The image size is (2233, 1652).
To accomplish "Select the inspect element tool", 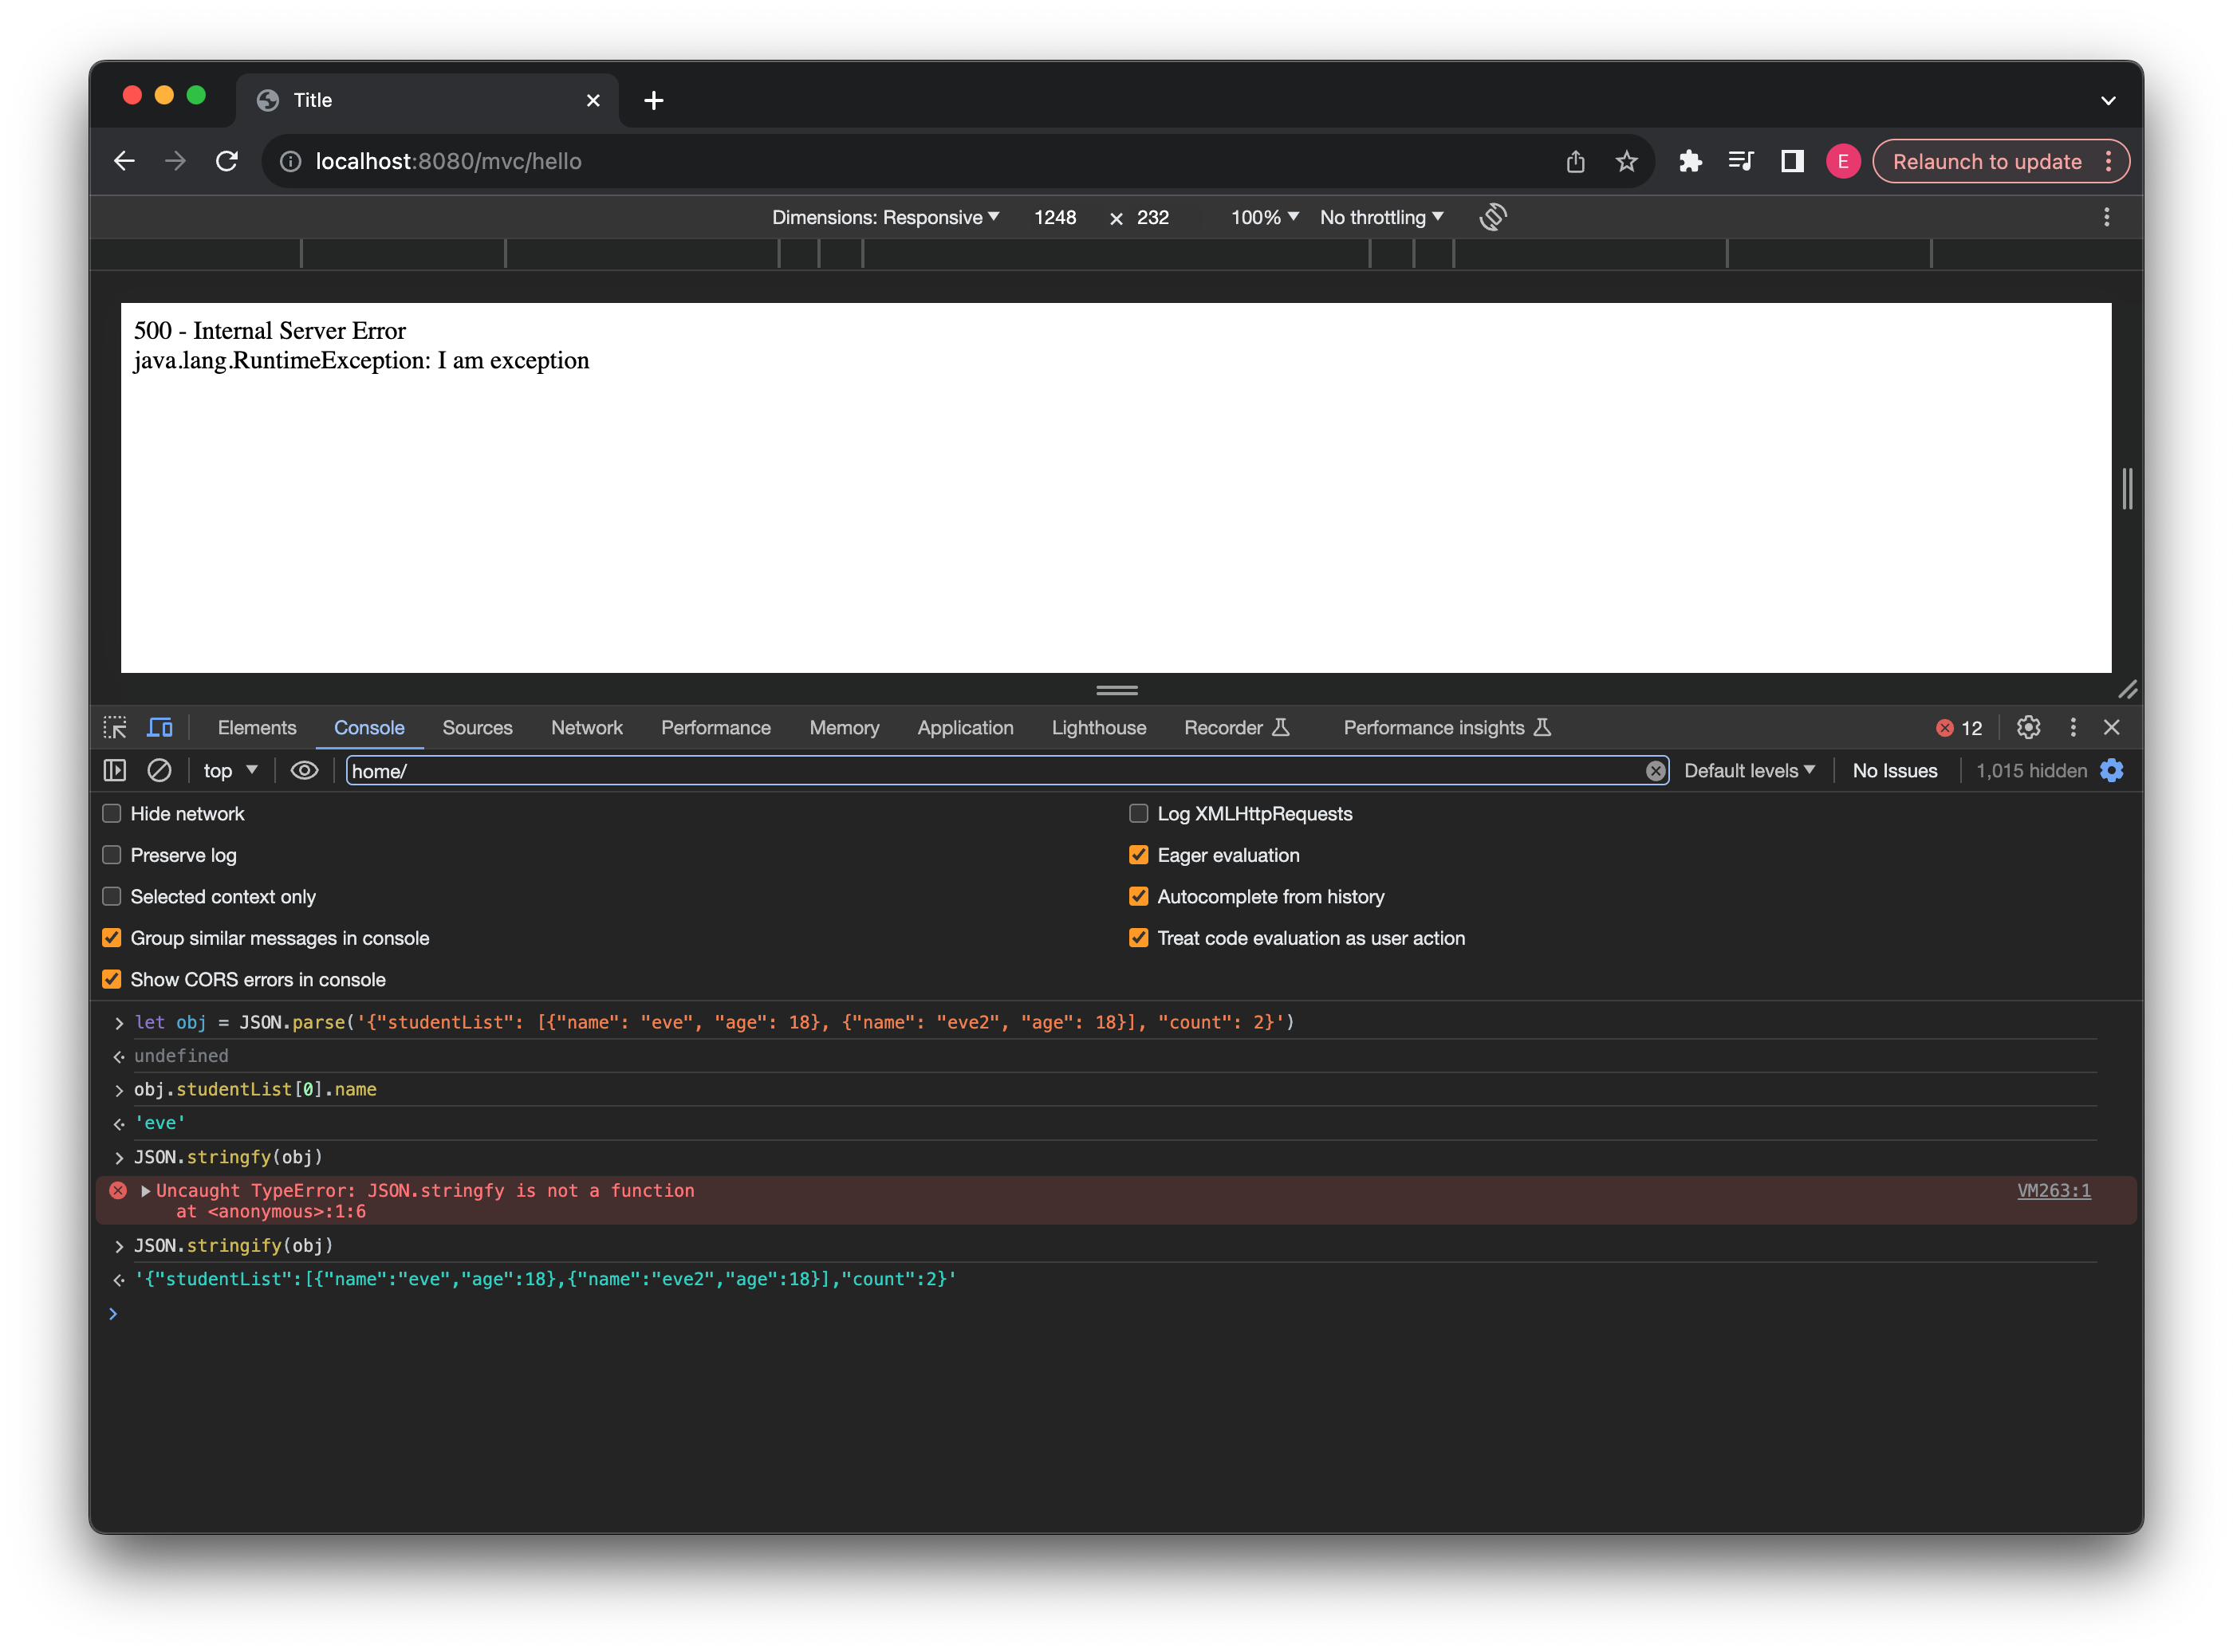I will pos(115,727).
